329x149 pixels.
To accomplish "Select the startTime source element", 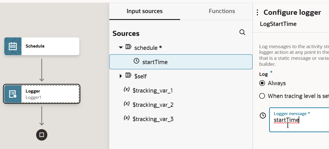I will coord(155,62).
